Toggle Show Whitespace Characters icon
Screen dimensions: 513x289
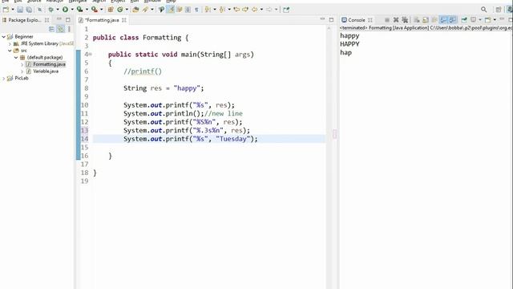point(196,10)
